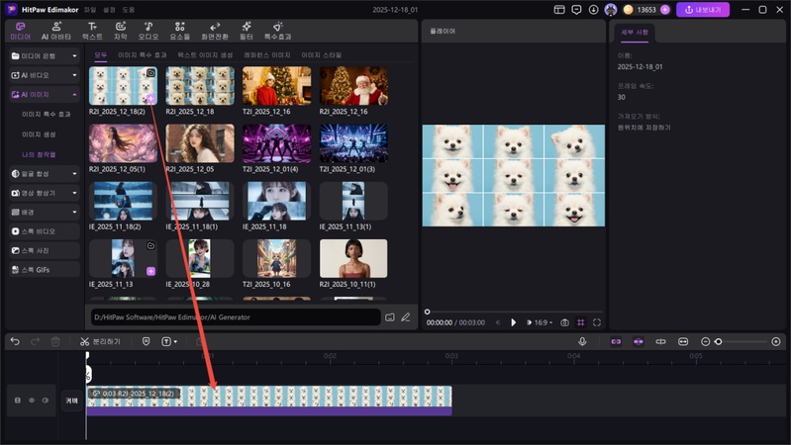Image resolution: width=791 pixels, height=445 pixels.
Task: Expand the 얼굴 합성 section
Action: click(45, 174)
